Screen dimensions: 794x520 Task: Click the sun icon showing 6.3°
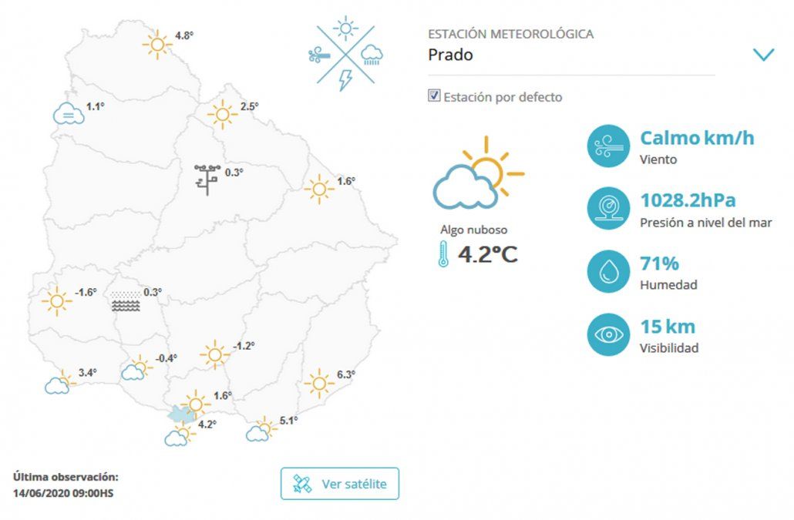318,383
